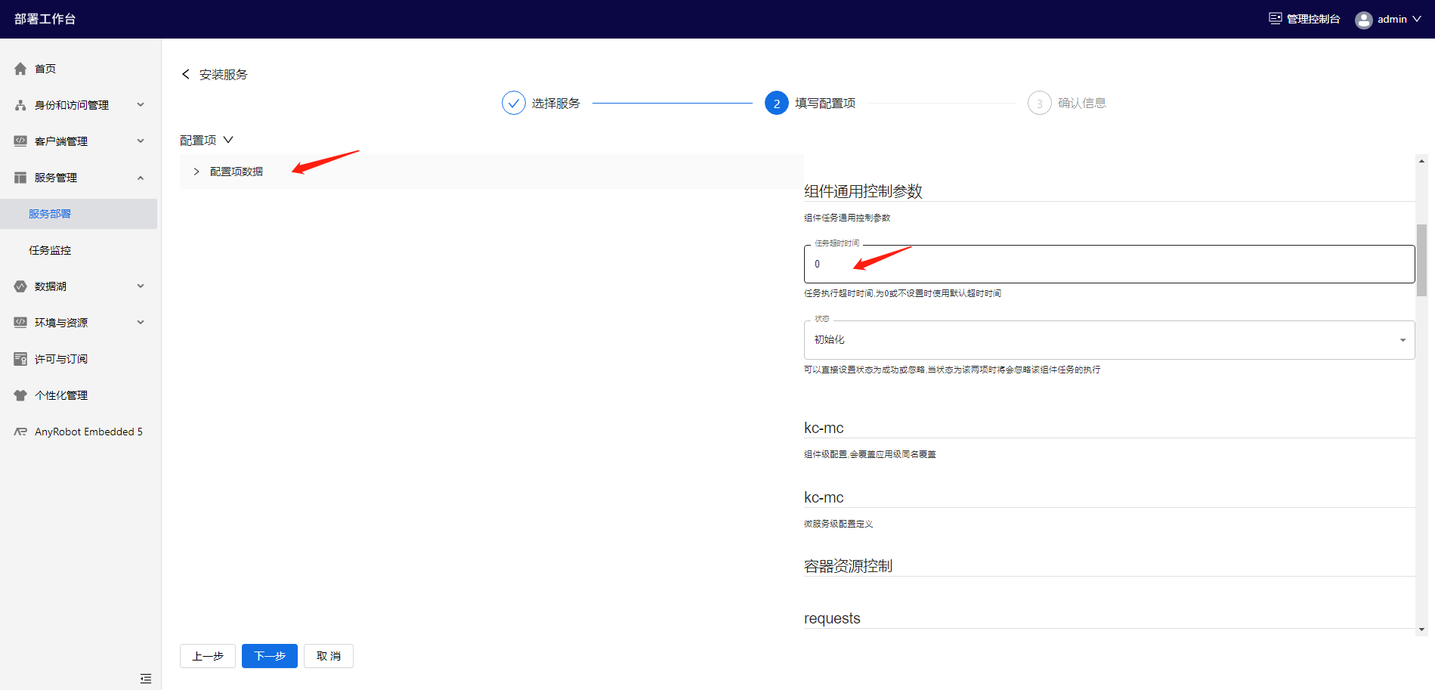The height and width of the screenshot is (690, 1435).
Task: Click the 确认信息 step label
Action: point(1082,103)
